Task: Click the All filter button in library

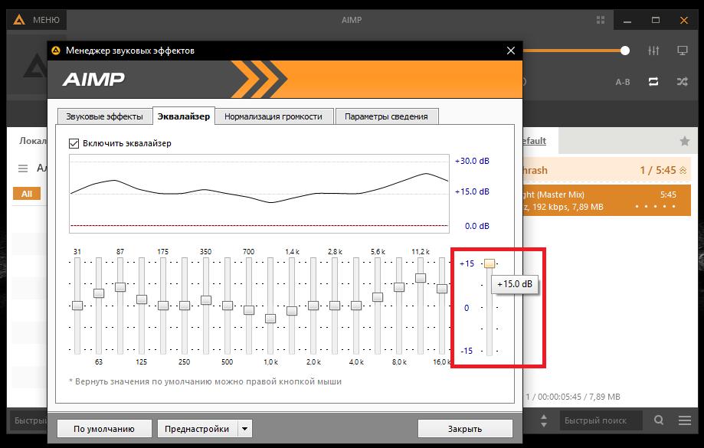Action: (27, 194)
